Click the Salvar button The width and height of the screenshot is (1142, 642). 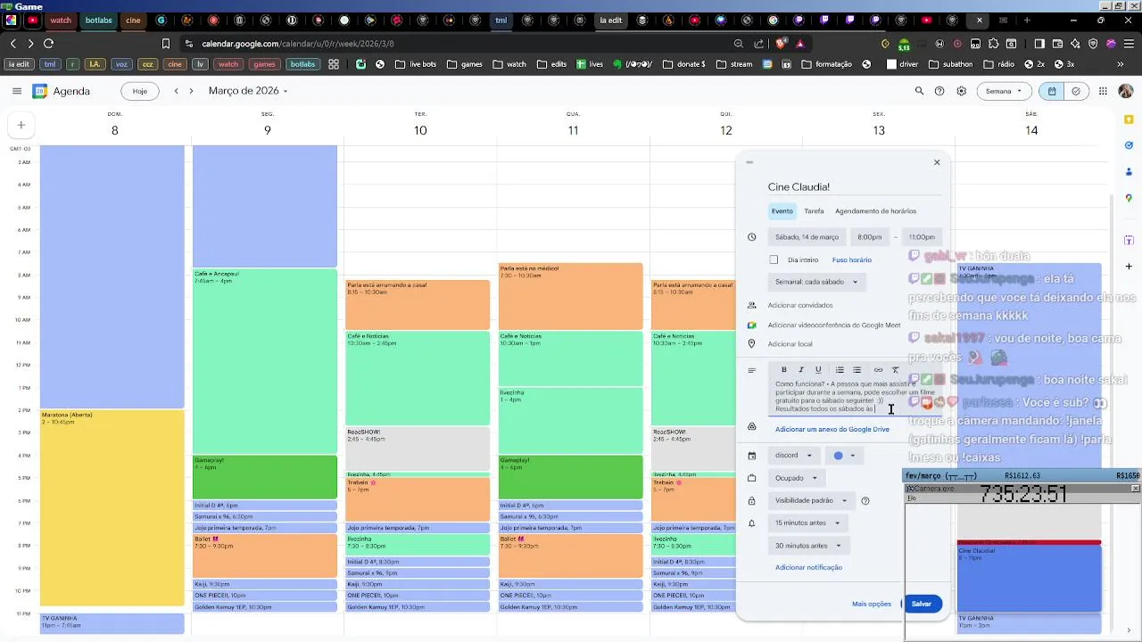(x=922, y=604)
